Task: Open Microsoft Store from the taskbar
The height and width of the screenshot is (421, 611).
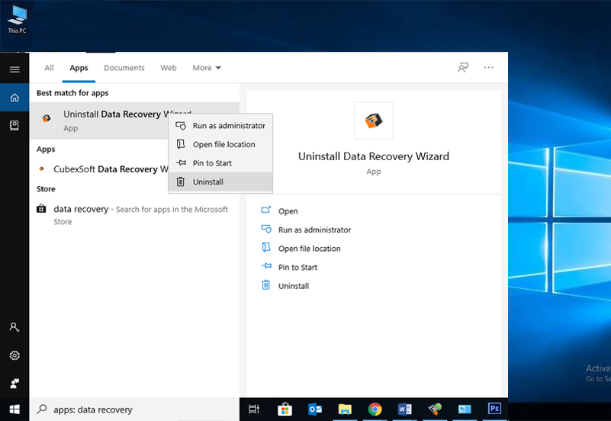Action: coord(285,410)
